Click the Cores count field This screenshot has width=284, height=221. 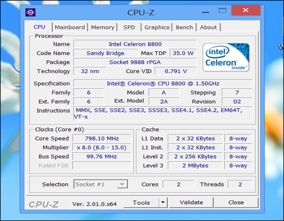[178, 184]
